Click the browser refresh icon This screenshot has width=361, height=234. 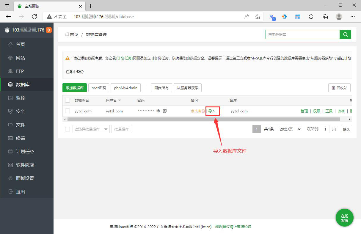34,17
